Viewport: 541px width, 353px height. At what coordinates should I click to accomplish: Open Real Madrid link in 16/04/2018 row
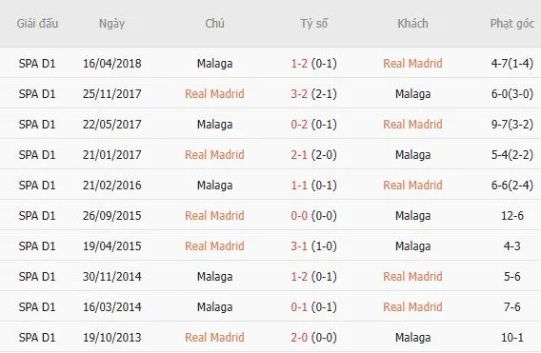[412, 64]
